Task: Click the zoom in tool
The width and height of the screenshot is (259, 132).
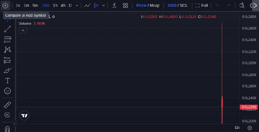Action: tap(7, 115)
